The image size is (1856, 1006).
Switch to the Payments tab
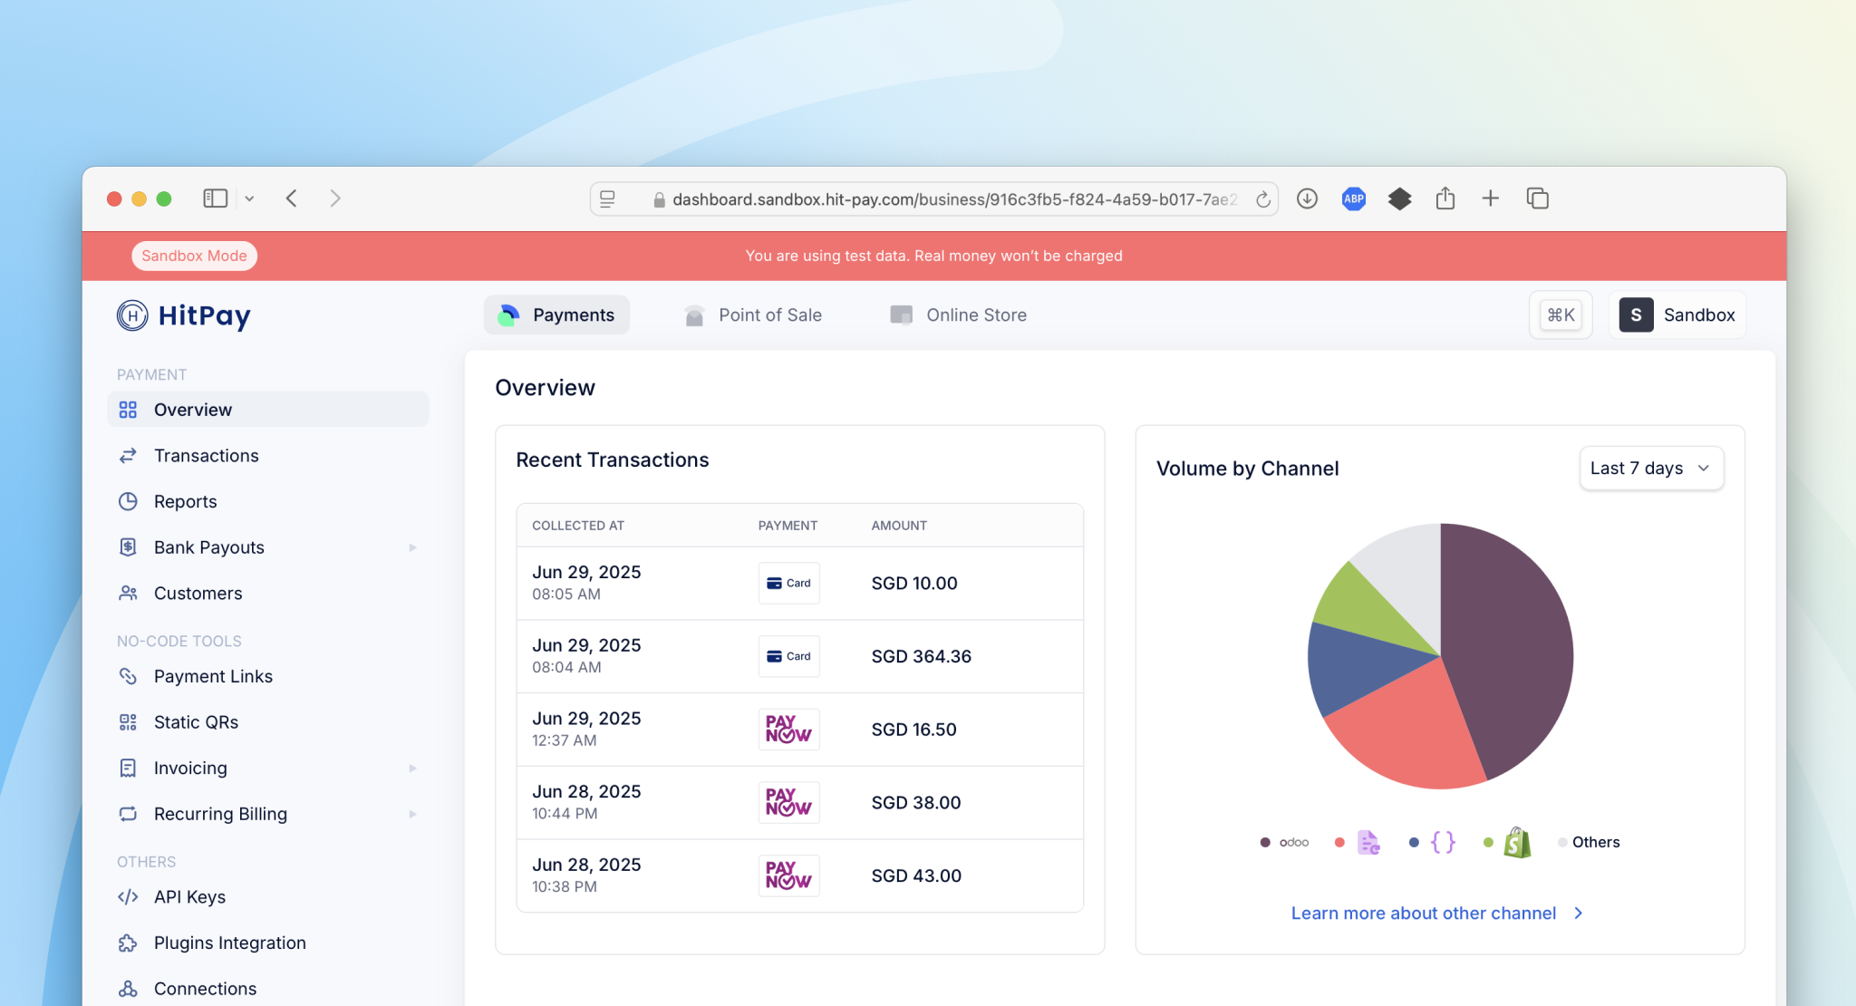click(556, 315)
